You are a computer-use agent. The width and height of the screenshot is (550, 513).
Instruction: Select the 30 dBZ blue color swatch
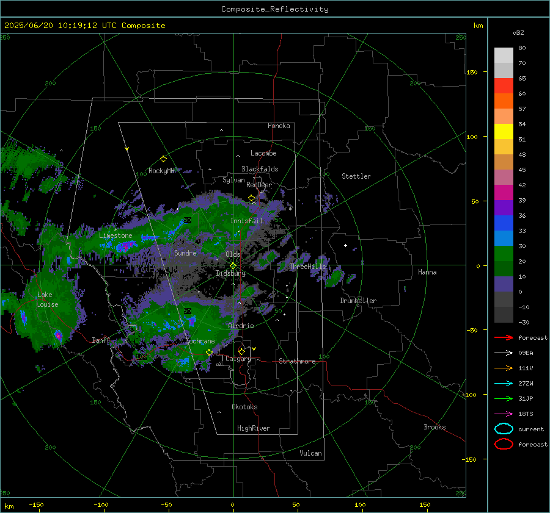(504, 238)
